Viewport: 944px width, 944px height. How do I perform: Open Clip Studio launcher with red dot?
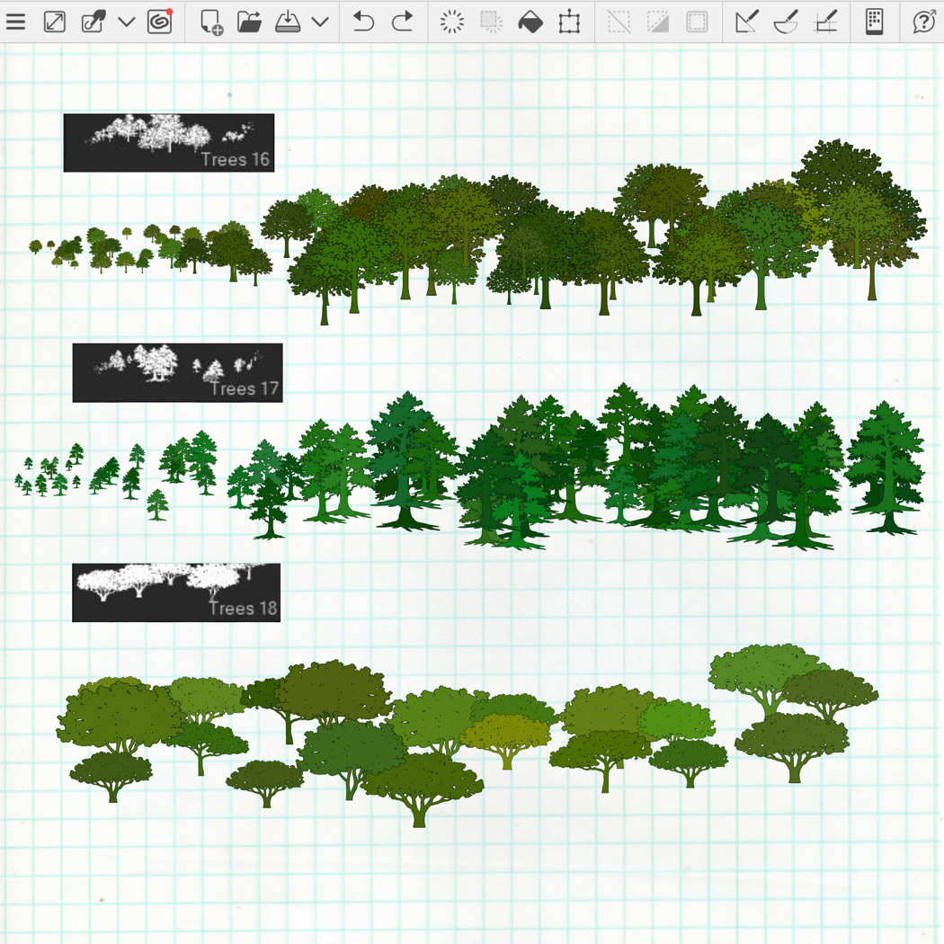(159, 21)
